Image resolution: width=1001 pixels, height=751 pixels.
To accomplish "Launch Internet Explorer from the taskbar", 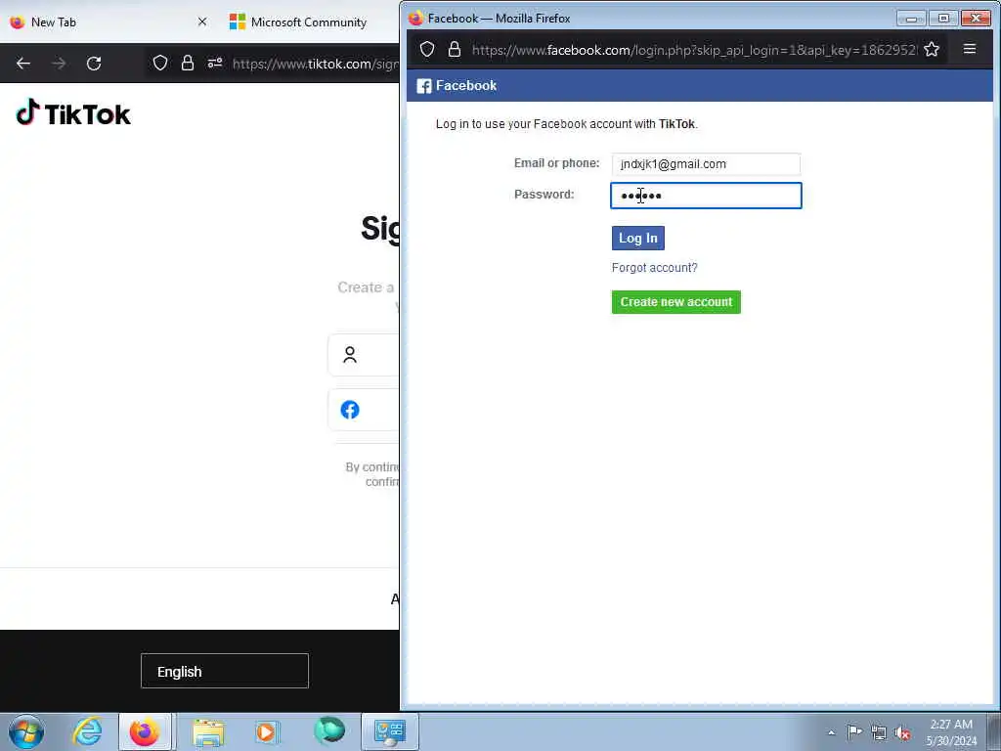I will (x=87, y=731).
